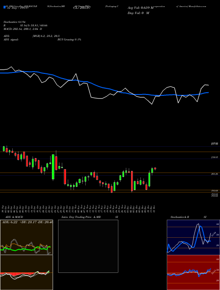Image resolution: width=220 pixels, height=290 pixels.
Task: Click the '61.94' stochastics value label
Action: pyautogui.click(x=214, y=234)
